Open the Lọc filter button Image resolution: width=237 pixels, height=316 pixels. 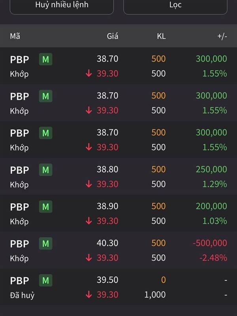tap(175, 6)
